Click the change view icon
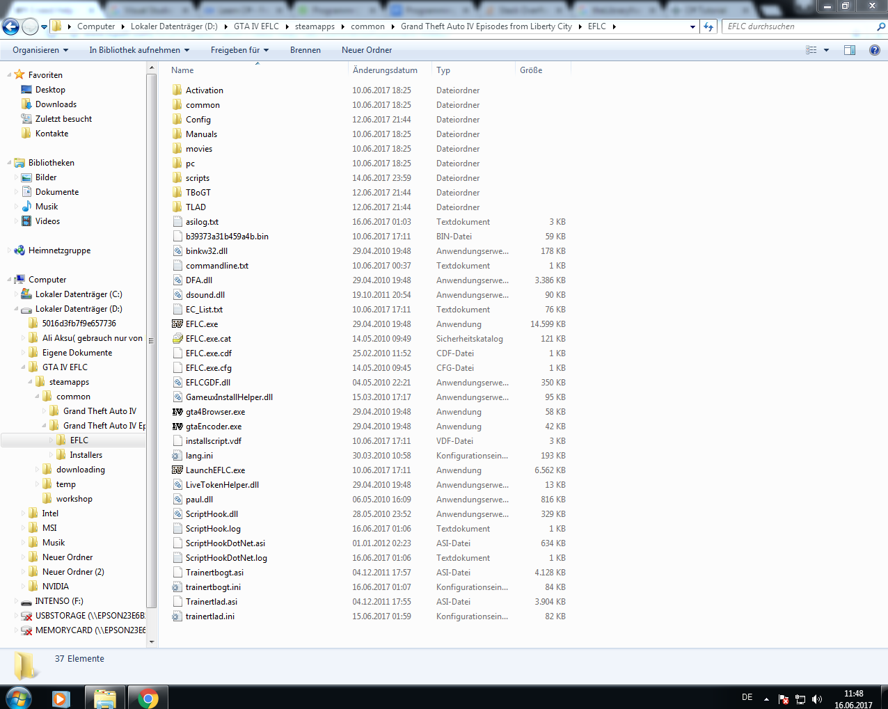This screenshot has width=888, height=709. click(811, 50)
